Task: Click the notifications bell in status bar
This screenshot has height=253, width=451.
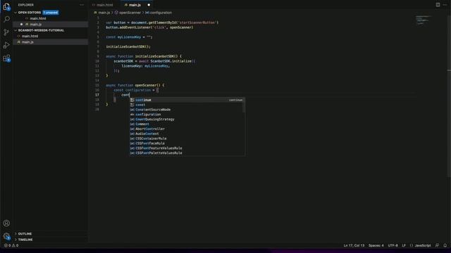Action: pyautogui.click(x=445, y=245)
